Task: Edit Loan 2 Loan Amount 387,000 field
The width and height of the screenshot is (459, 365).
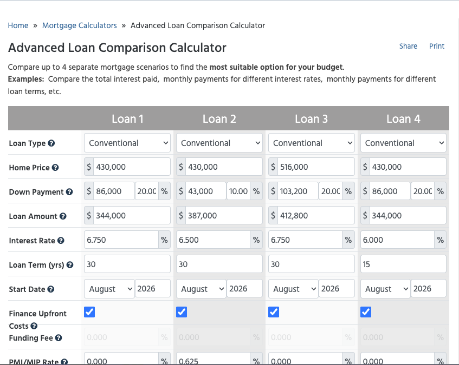Action: 224,216
